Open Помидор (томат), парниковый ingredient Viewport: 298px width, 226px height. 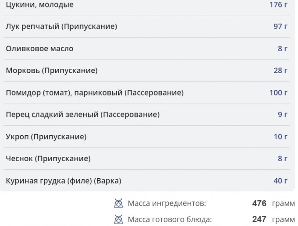tap(95, 92)
